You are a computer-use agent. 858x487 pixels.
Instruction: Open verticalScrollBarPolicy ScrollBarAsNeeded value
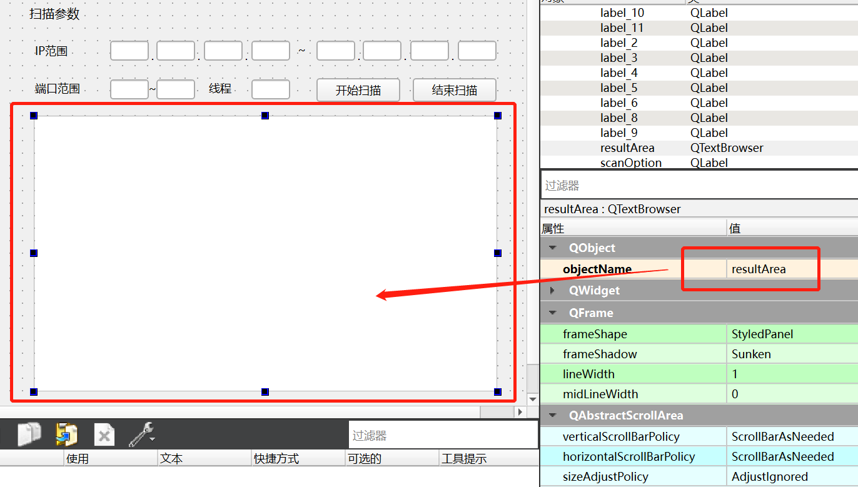pyautogui.click(x=792, y=436)
